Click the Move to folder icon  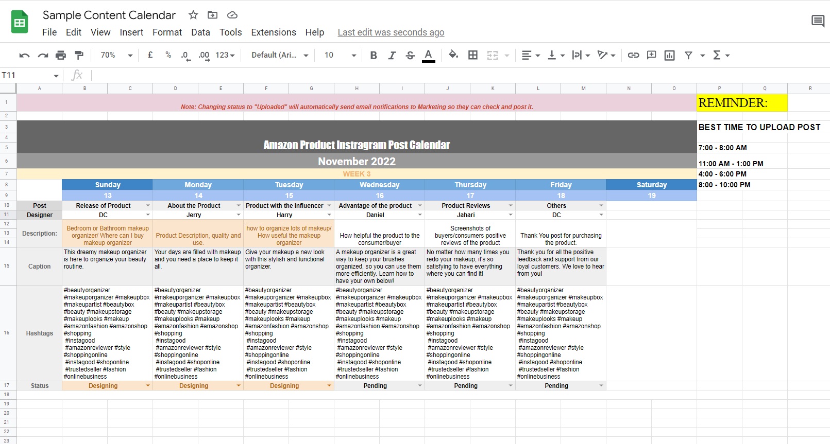[x=212, y=15]
